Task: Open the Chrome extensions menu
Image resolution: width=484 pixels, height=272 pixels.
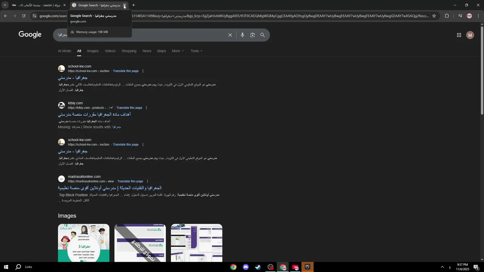Action: tap(447, 16)
